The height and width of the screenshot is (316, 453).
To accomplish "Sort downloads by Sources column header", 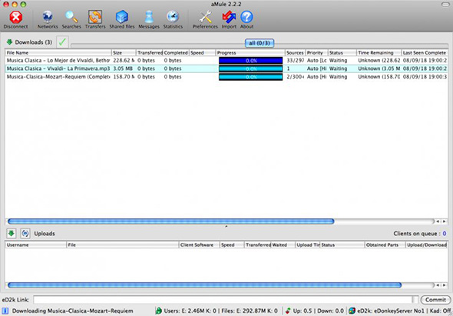I will click(x=295, y=52).
